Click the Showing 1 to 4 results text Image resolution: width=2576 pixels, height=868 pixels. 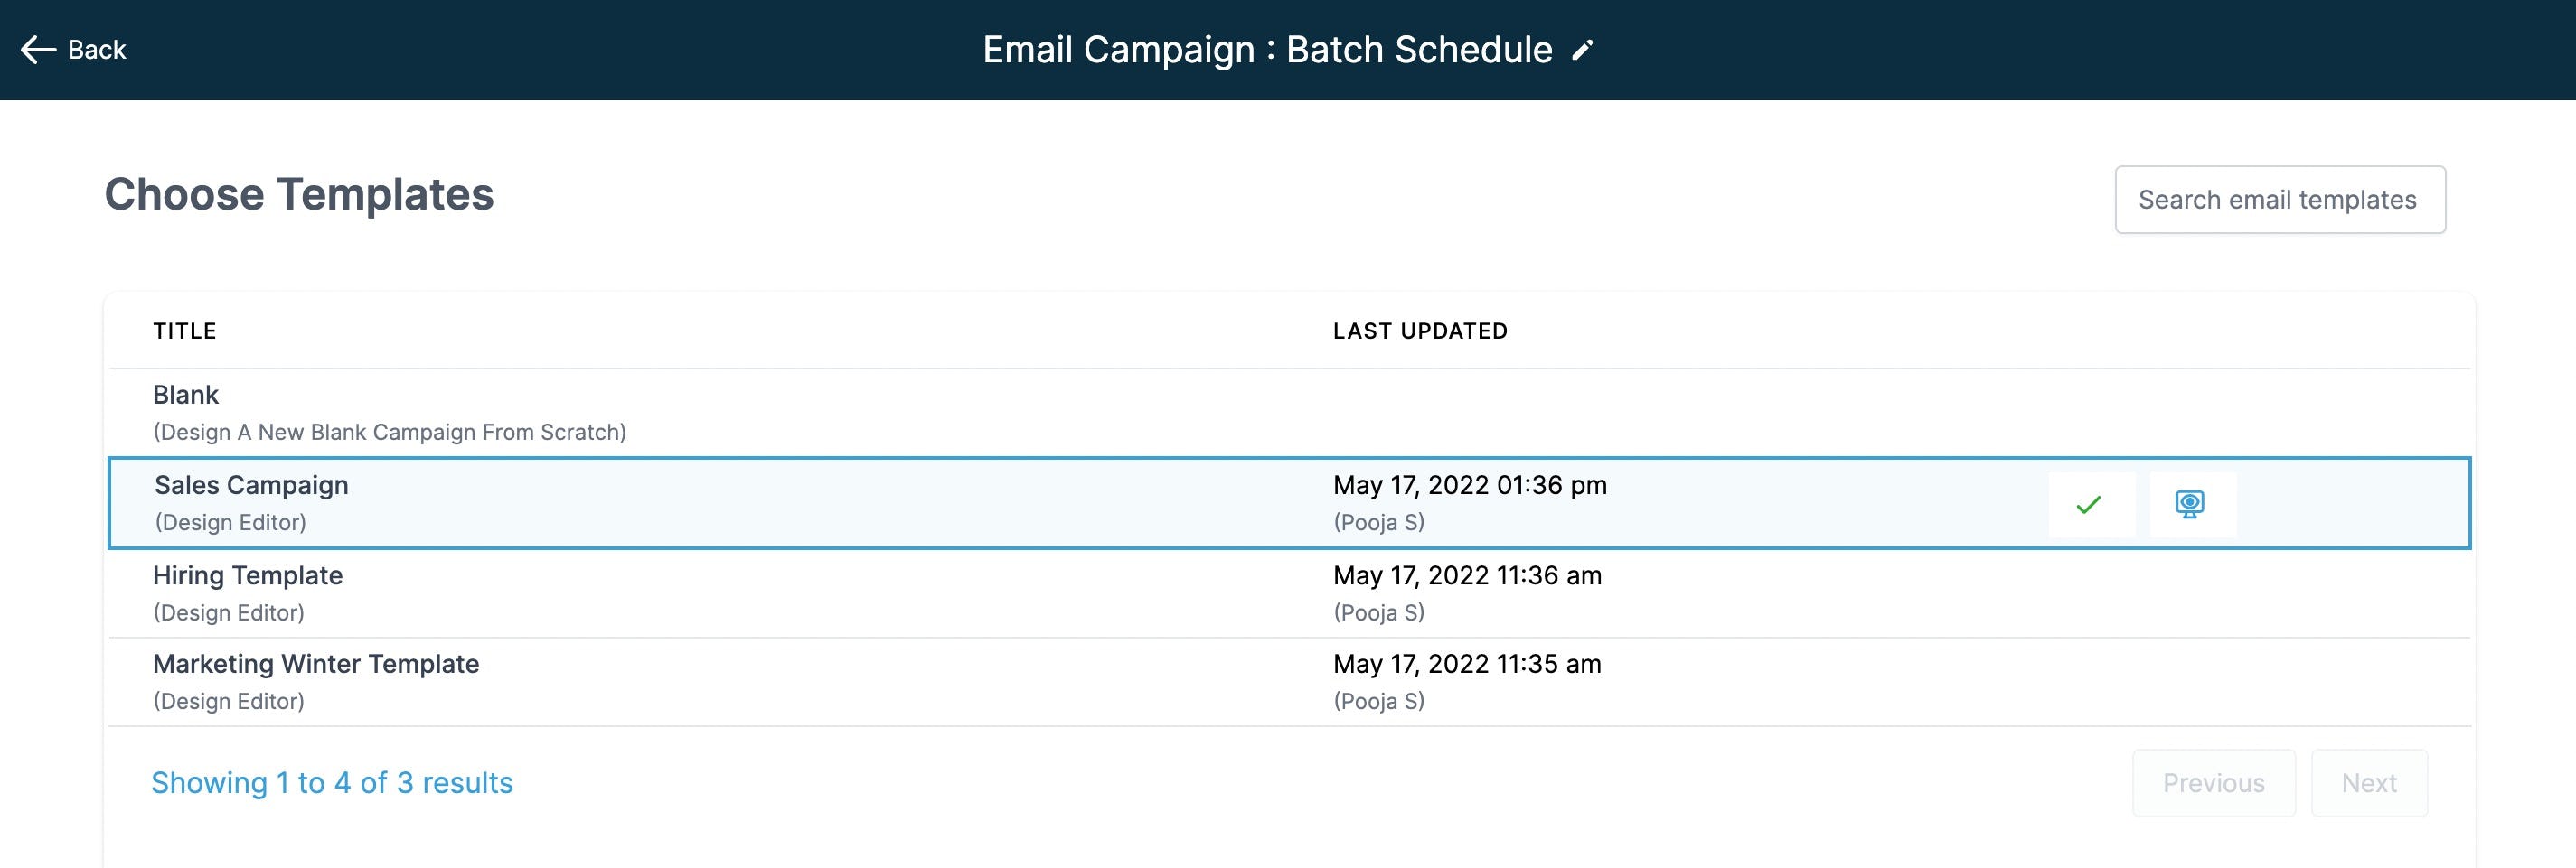tap(331, 783)
